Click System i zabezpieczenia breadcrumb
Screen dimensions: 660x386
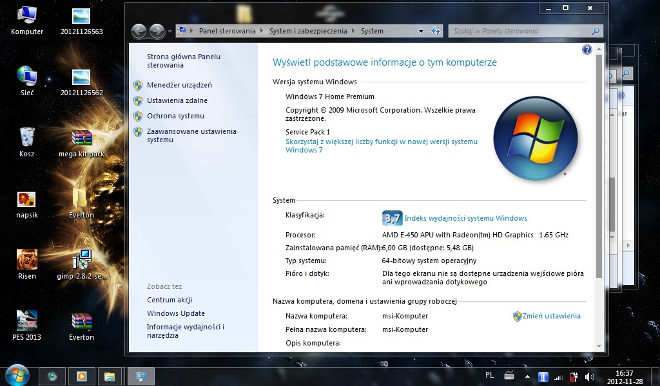(x=308, y=31)
